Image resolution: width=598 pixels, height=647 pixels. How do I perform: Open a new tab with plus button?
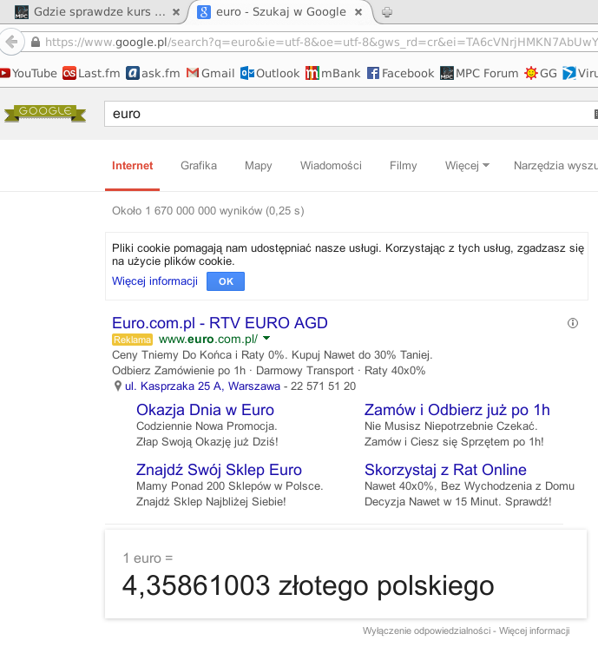pyautogui.click(x=386, y=12)
